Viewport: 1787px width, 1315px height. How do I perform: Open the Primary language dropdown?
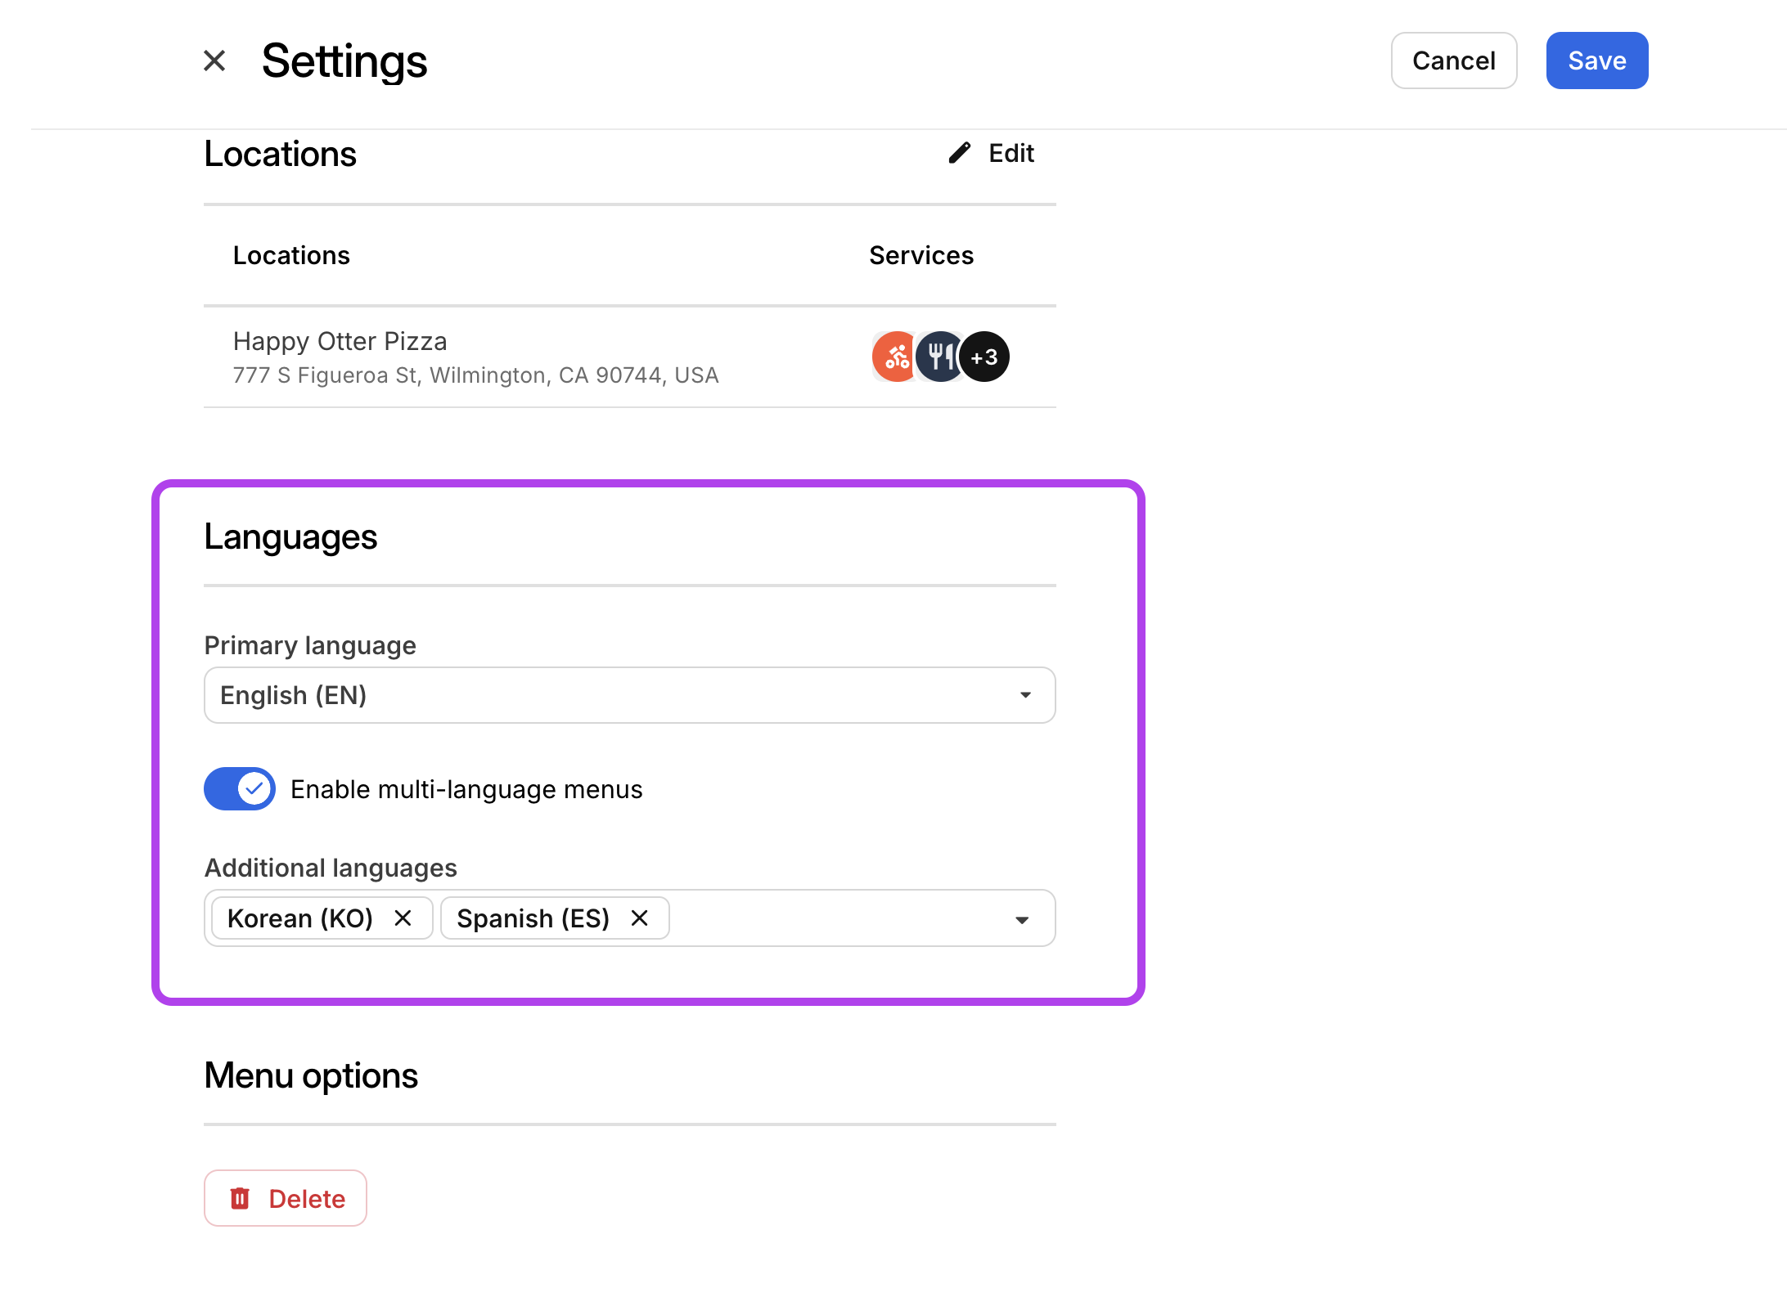tap(629, 695)
